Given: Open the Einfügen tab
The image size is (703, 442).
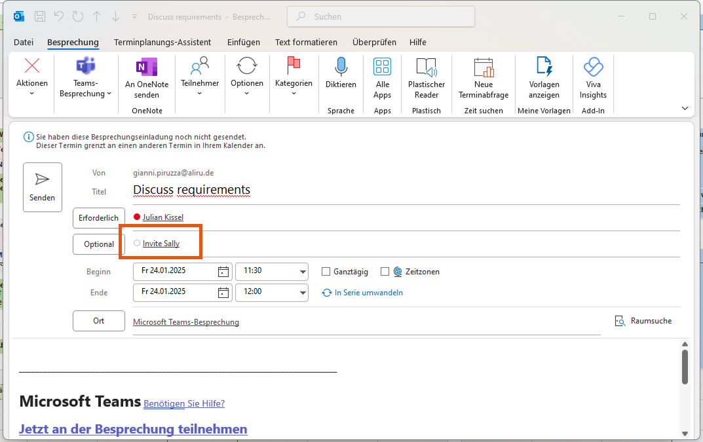Looking at the screenshot, I should [x=244, y=42].
